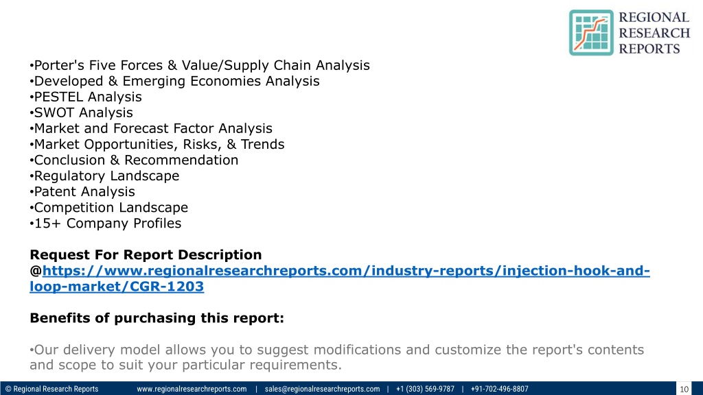The image size is (703, 395).
Task: Click the +1 (303) 569-9787 phone number
Action: [x=425, y=389]
